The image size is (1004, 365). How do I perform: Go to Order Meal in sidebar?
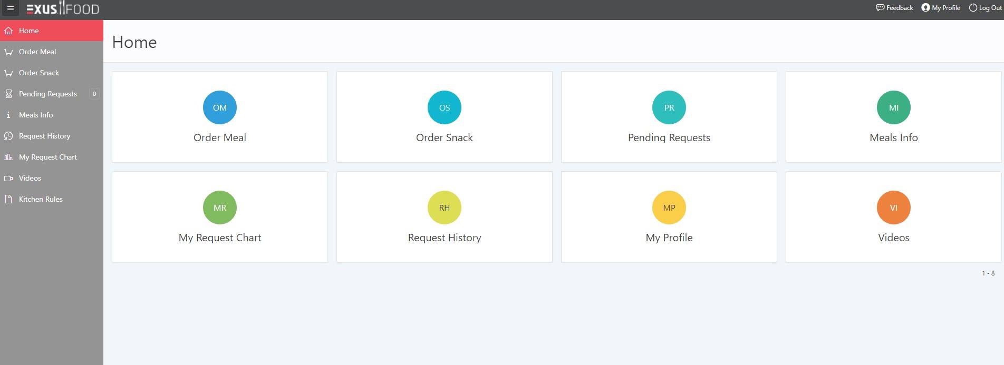(x=37, y=52)
